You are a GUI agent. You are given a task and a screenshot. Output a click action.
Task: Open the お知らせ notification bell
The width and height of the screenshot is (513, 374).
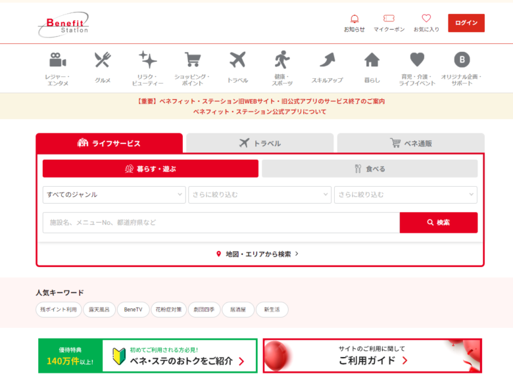coord(354,20)
